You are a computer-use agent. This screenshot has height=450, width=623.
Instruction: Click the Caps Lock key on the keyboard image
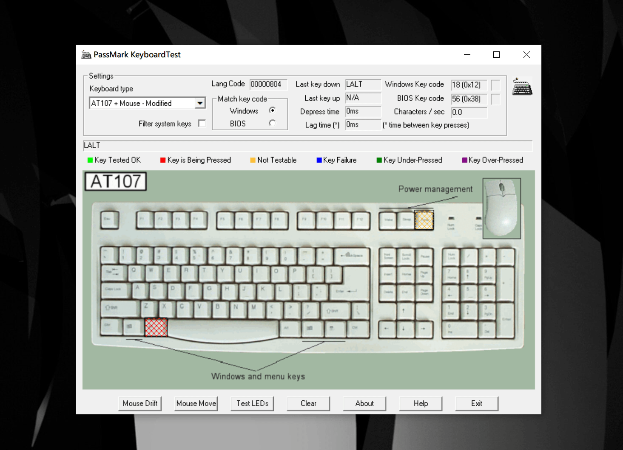(x=115, y=290)
